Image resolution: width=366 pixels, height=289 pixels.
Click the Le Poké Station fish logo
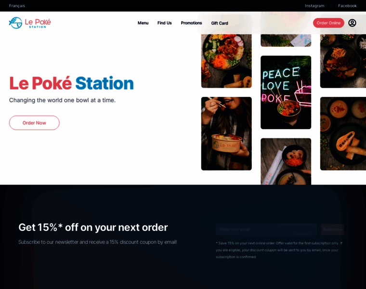30,23
